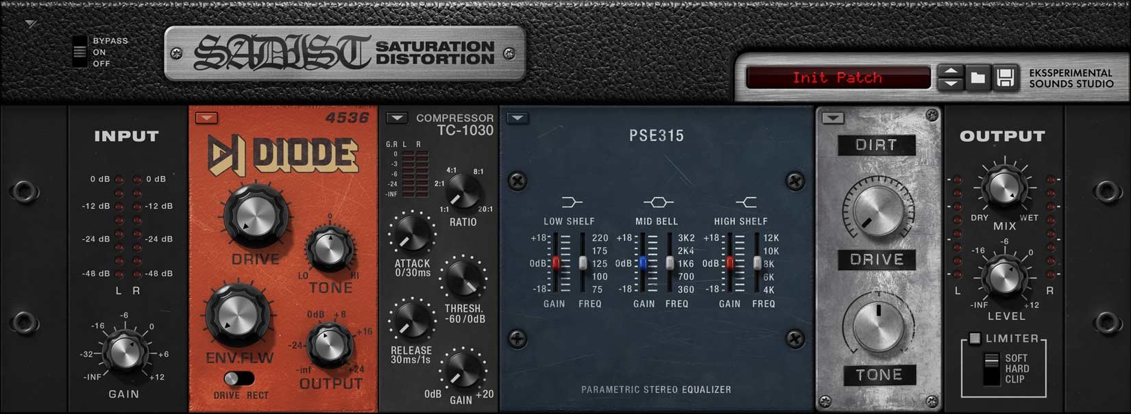Open the Diode module dropdown menu
1131x414 pixels.
tap(206, 118)
